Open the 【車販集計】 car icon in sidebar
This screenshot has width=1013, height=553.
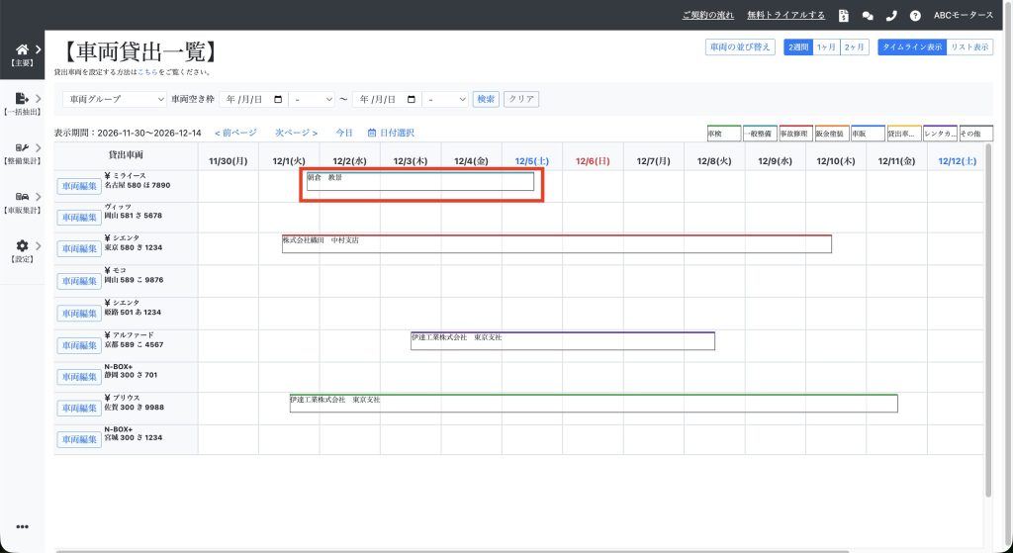point(22,197)
